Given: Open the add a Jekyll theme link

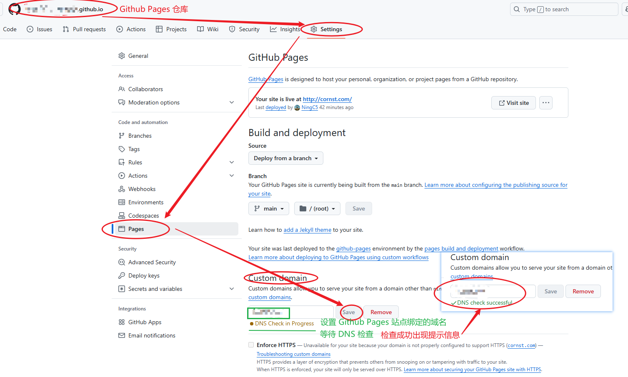Looking at the screenshot, I should 308,230.
